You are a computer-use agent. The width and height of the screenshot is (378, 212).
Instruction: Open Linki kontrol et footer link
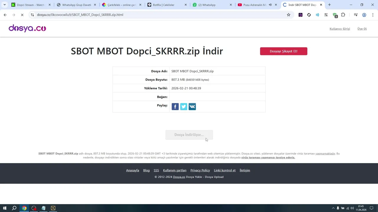click(225, 170)
